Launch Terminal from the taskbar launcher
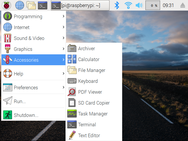Screen dimensions: 188x141 [x=42, y=5]
